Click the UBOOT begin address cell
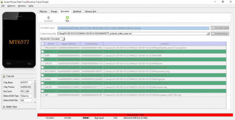The image size is (235, 120). 69,63
